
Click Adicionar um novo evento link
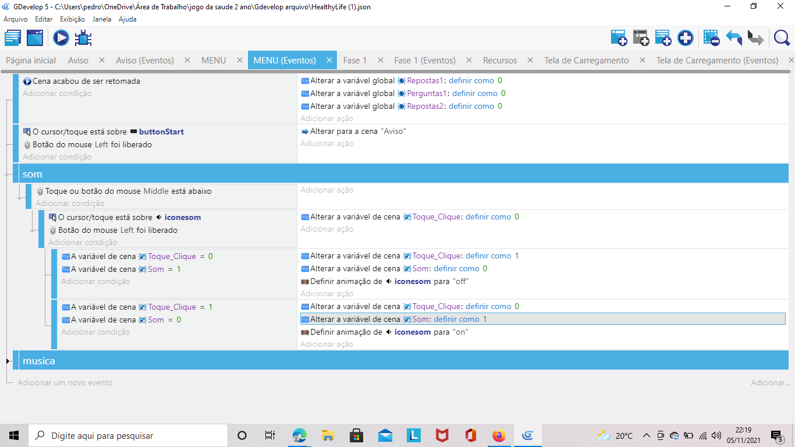pos(65,382)
